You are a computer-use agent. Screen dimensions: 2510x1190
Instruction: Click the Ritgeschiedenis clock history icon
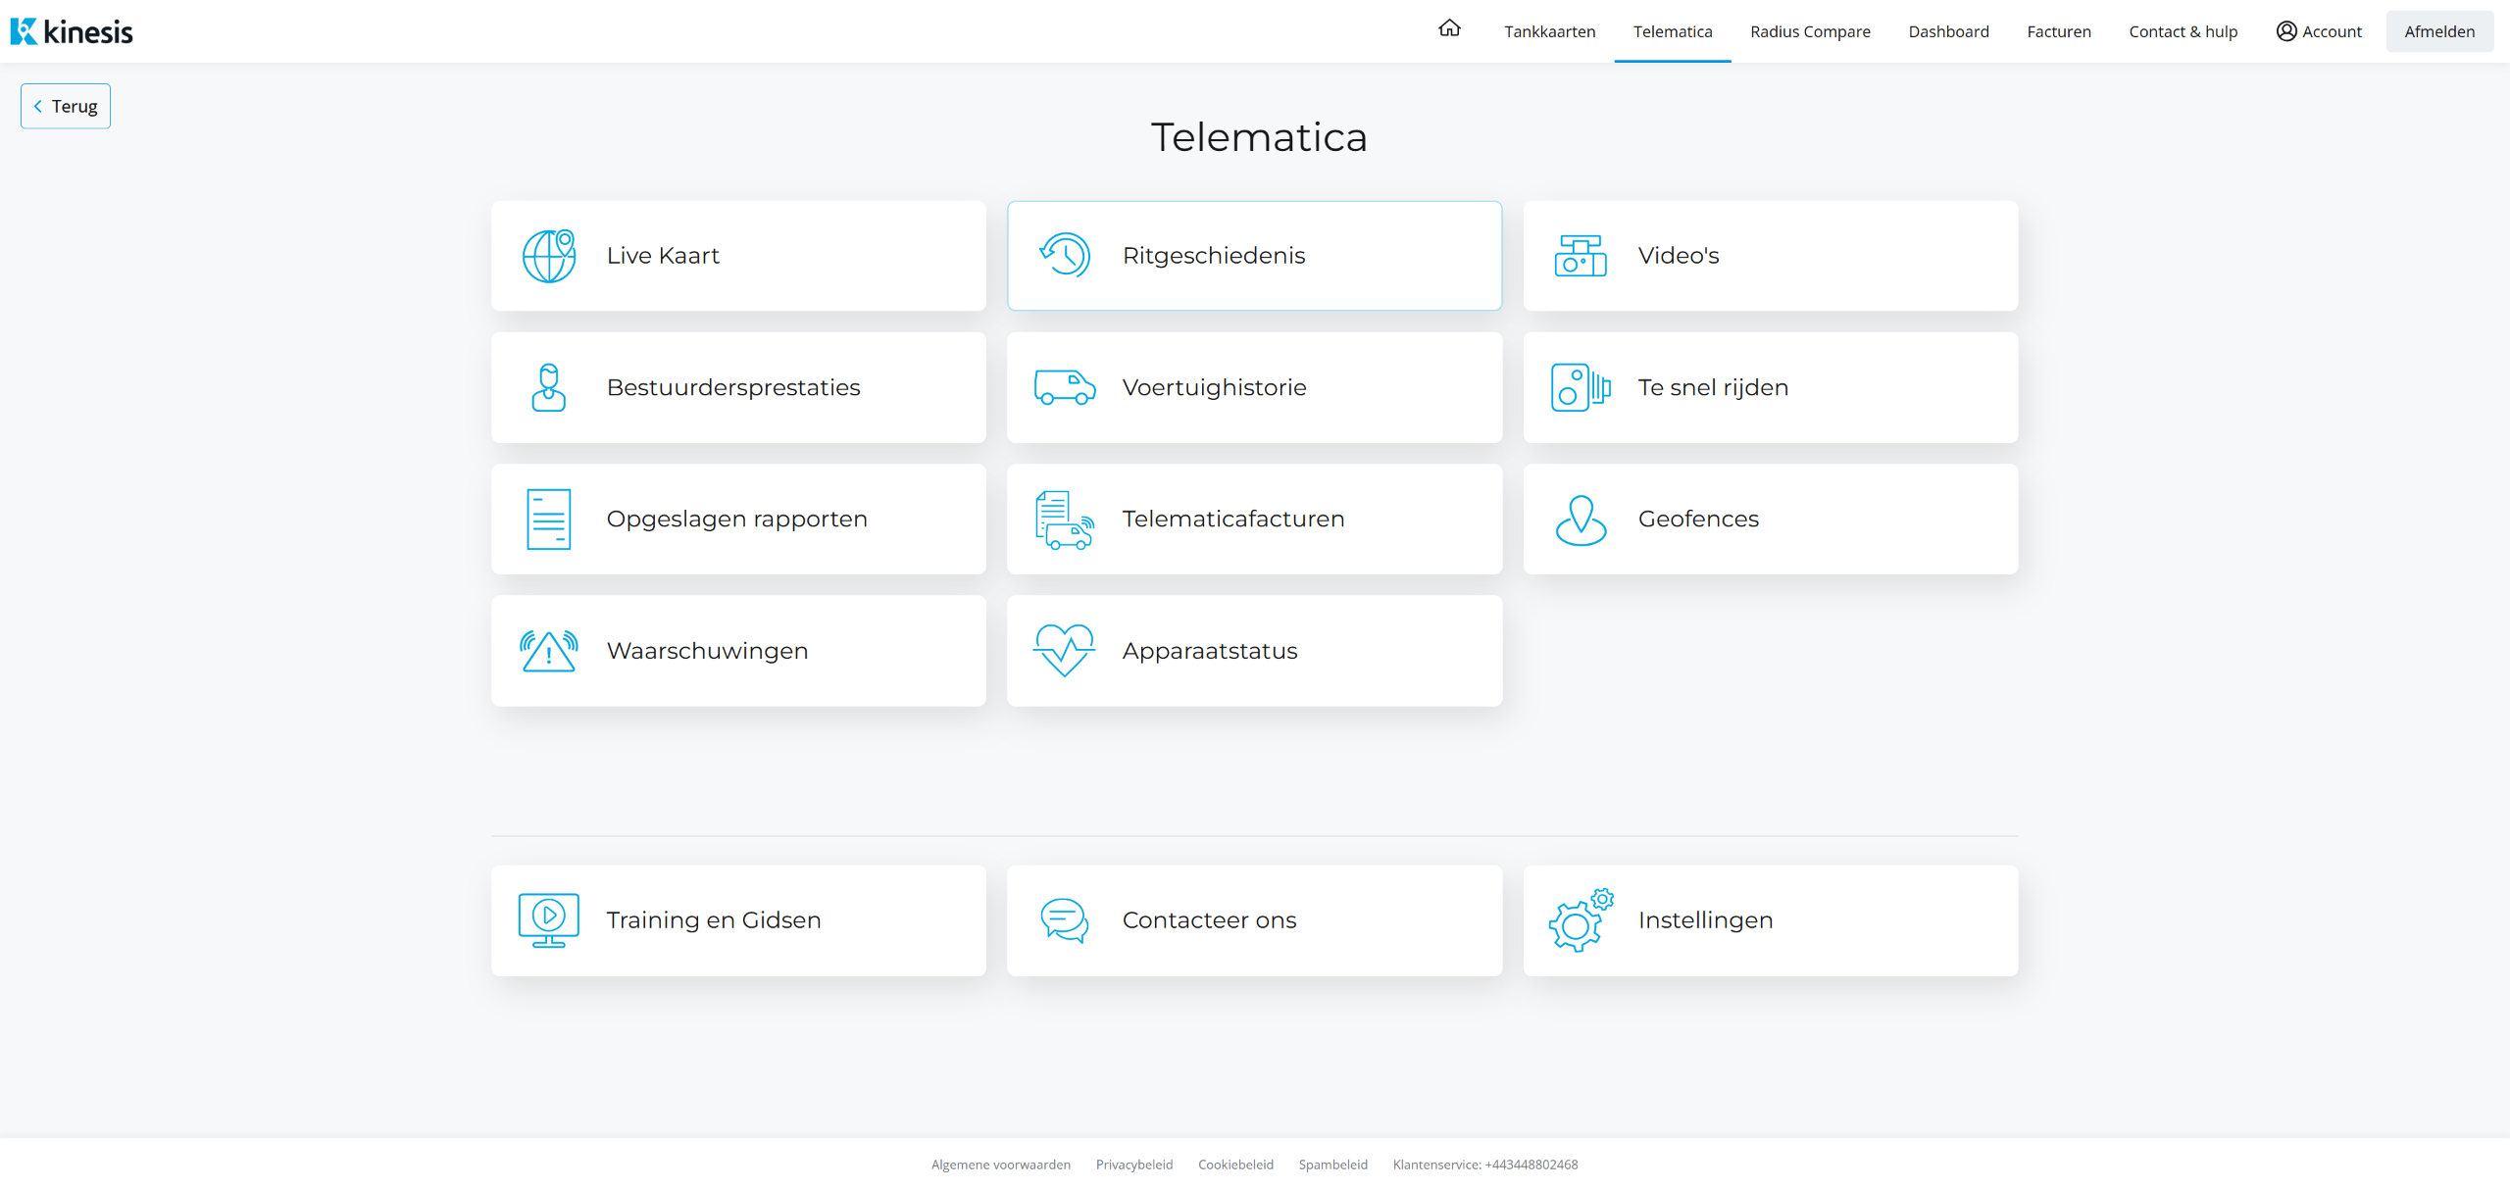(1065, 256)
